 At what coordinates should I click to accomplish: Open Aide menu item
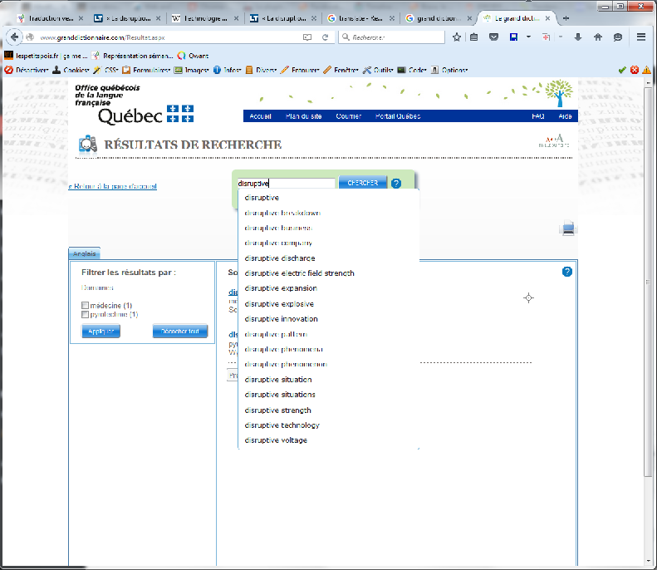(x=566, y=116)
